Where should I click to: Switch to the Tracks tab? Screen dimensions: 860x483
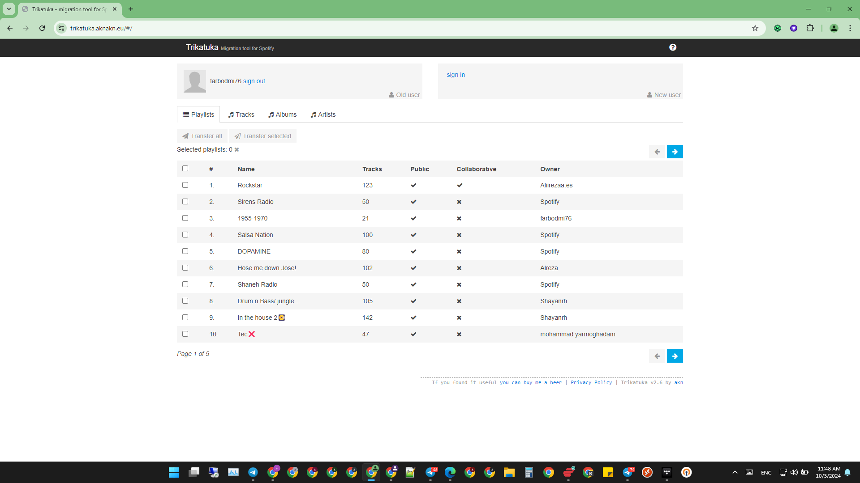tap(241, 114)
